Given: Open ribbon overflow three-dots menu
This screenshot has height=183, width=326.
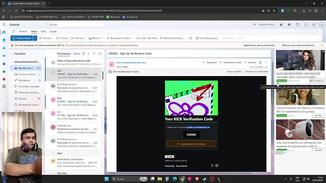Looking at the screenshot, I should pyautogui.click(x=240, y=38).
